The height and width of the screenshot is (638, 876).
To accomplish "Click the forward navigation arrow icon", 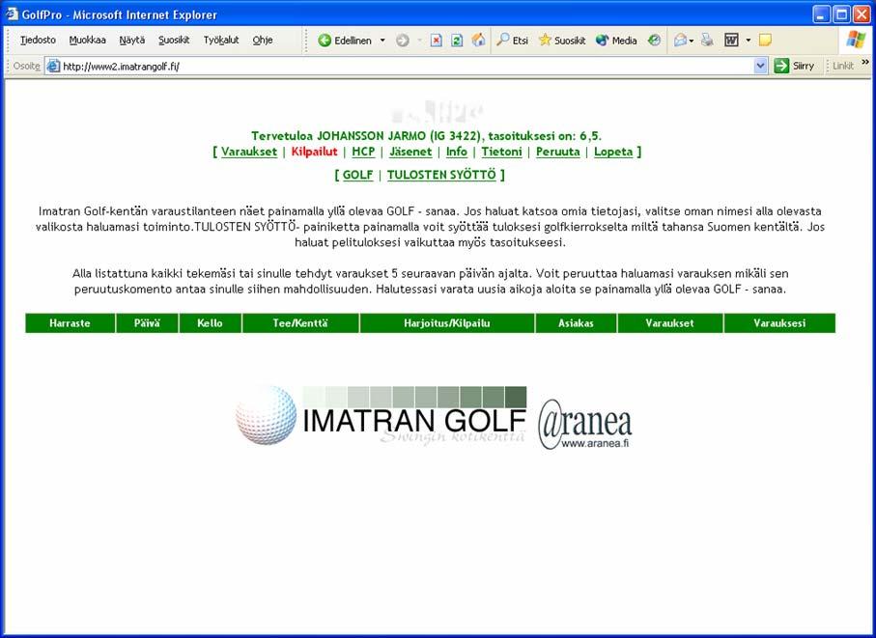I will click(402, 41).
